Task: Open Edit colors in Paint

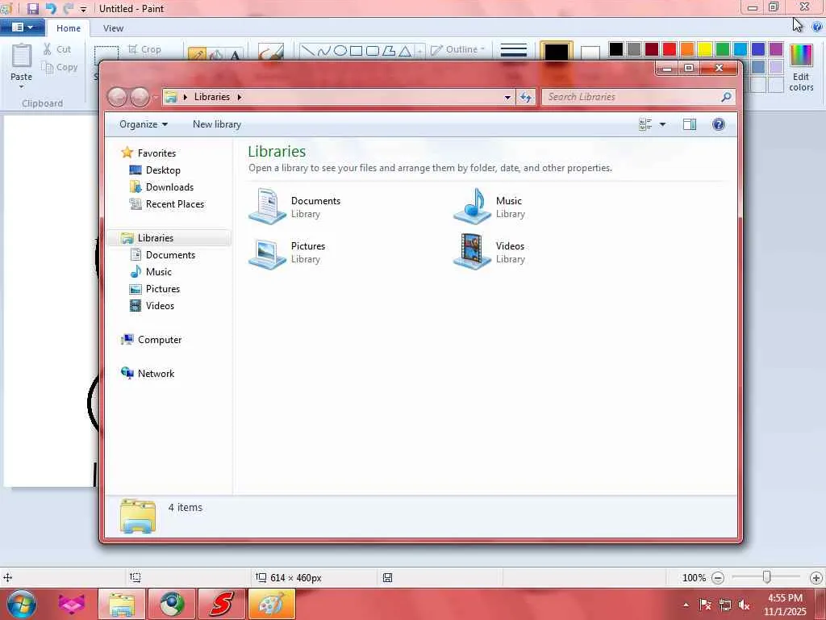Action: [801, 68]
